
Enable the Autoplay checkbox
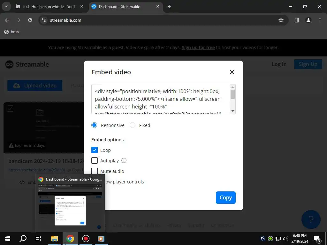point(95,160)
